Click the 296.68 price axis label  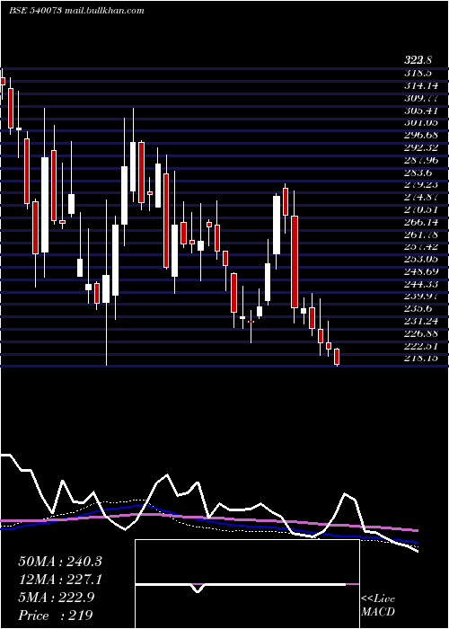421,135
